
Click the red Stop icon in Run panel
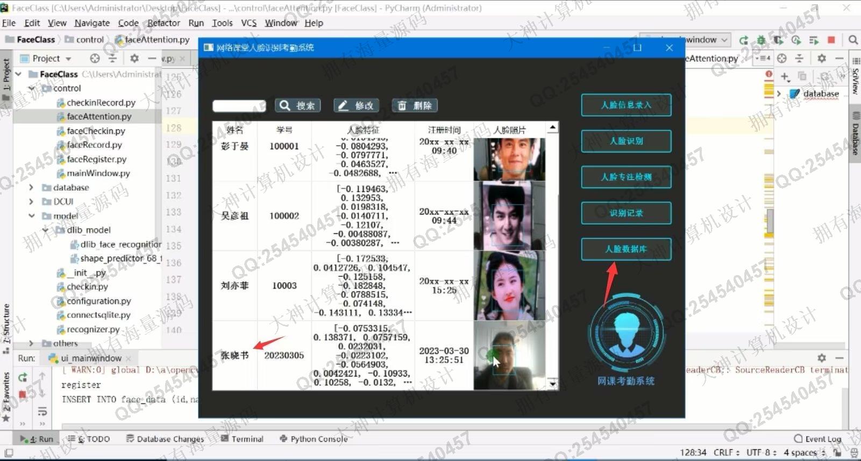tap(23, 395)
